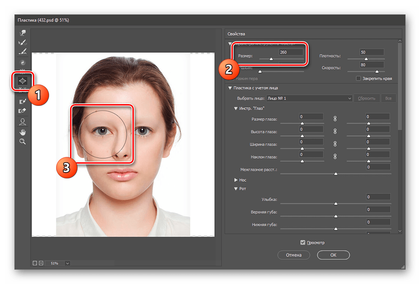Screen dimensions: 420x284
Task: Click the Нижняя губа value field
Action: [378, 222]
